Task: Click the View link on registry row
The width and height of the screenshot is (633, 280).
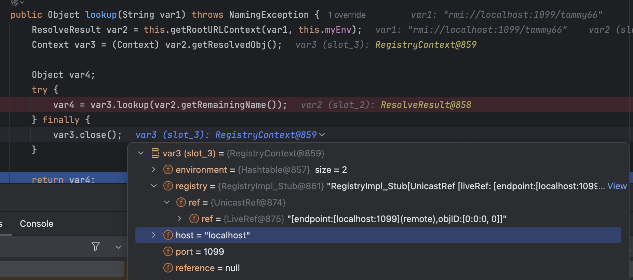Action: coord(617,186)
